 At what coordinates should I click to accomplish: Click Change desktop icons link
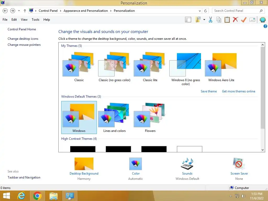point(23,39)
